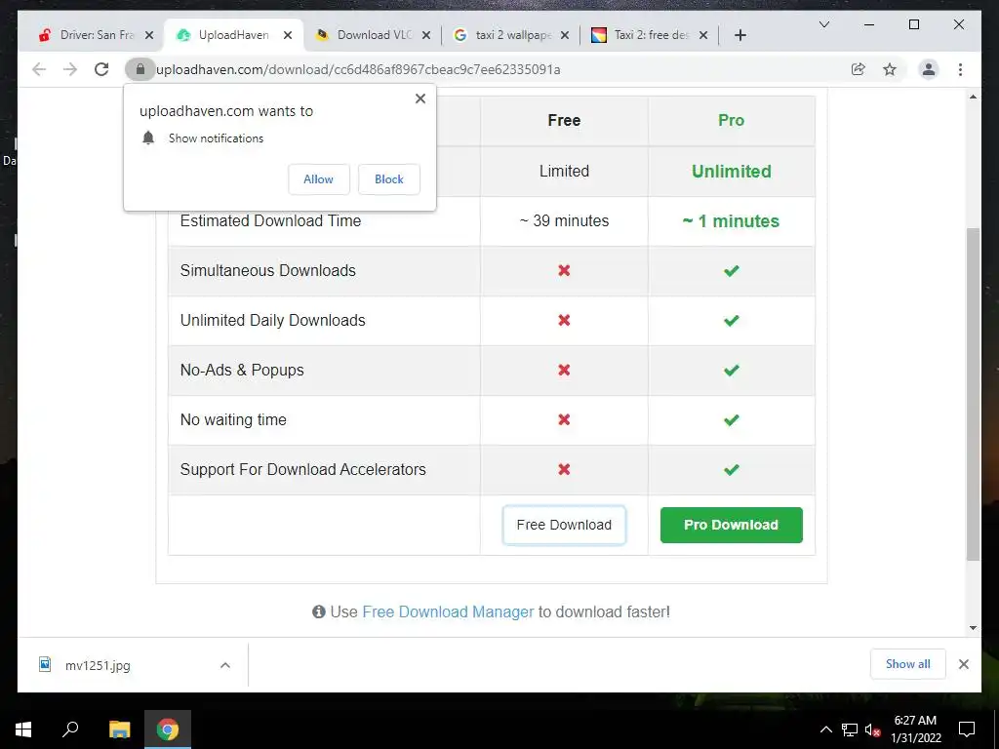The height and width of the screenshot is (749, 999).
Task: Open the tab search dropdown arrow
Action: coord(823,24)
